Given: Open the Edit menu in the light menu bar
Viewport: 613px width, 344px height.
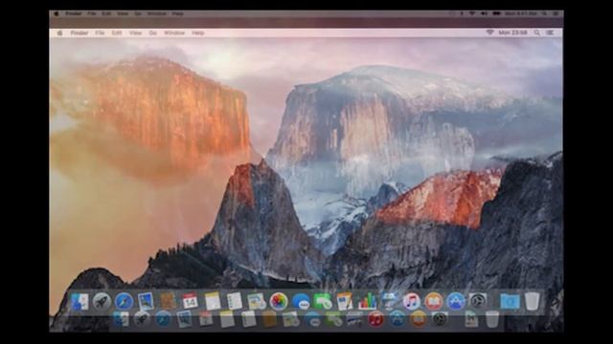Looking at the screenshot, I should click(117, 33).
